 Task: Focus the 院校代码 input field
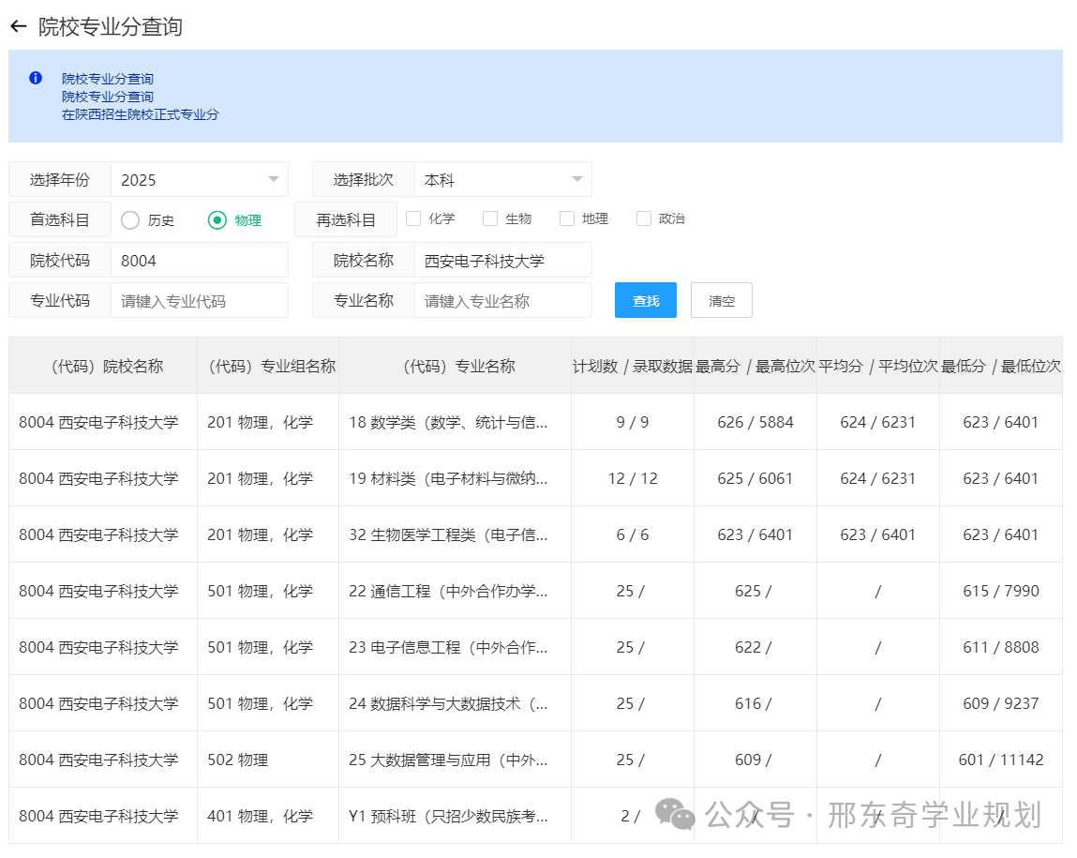199,260
